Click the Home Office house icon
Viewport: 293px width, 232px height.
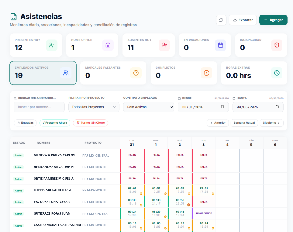[108, 45]
